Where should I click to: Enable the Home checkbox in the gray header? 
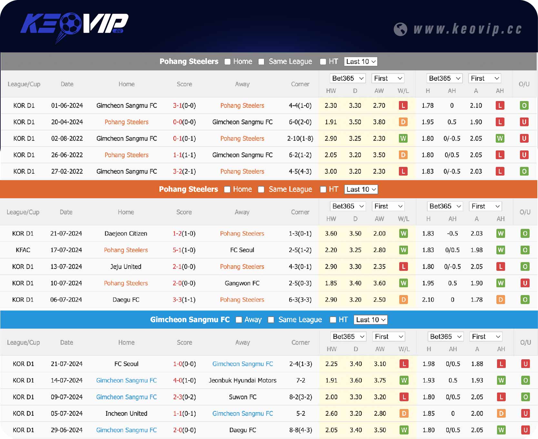point(228,62)
